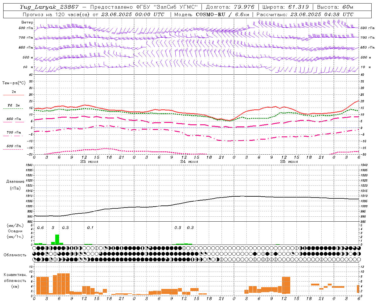Click the Прогноз на 120 часа(ов) text
376x301 pixels.
click(x=56, y=14)
